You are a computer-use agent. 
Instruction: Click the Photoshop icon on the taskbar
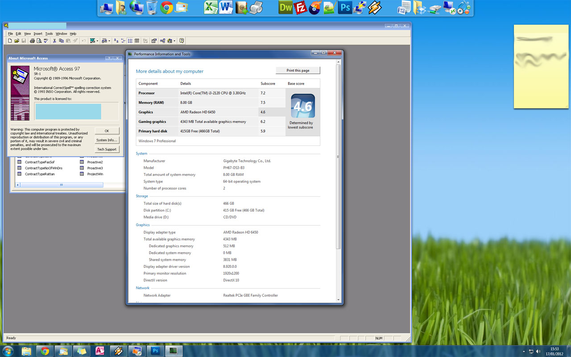click(x=155, y=351)
